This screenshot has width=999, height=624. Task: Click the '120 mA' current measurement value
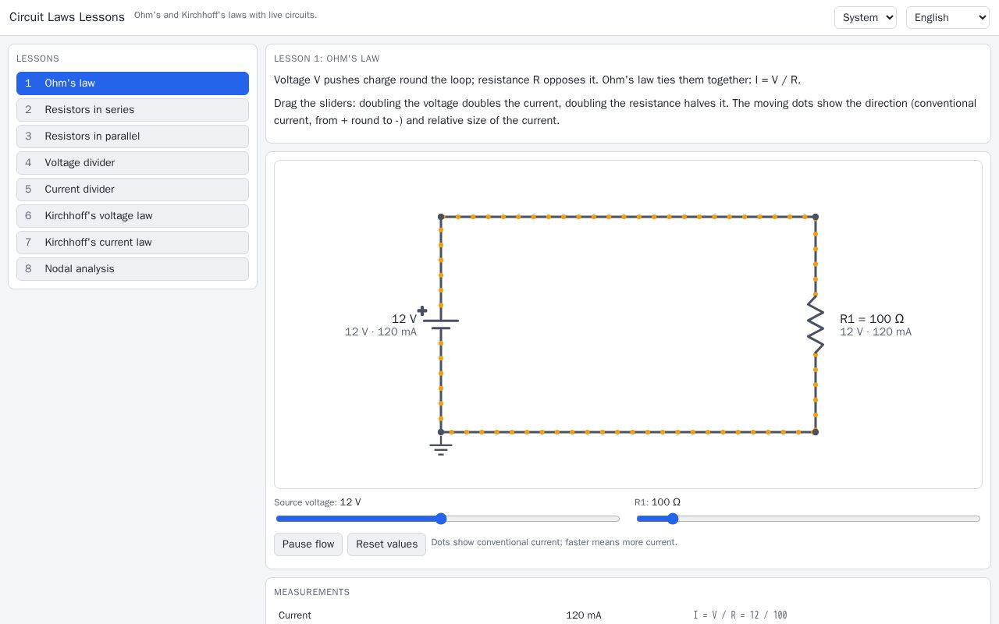click(x=584, y=615)
